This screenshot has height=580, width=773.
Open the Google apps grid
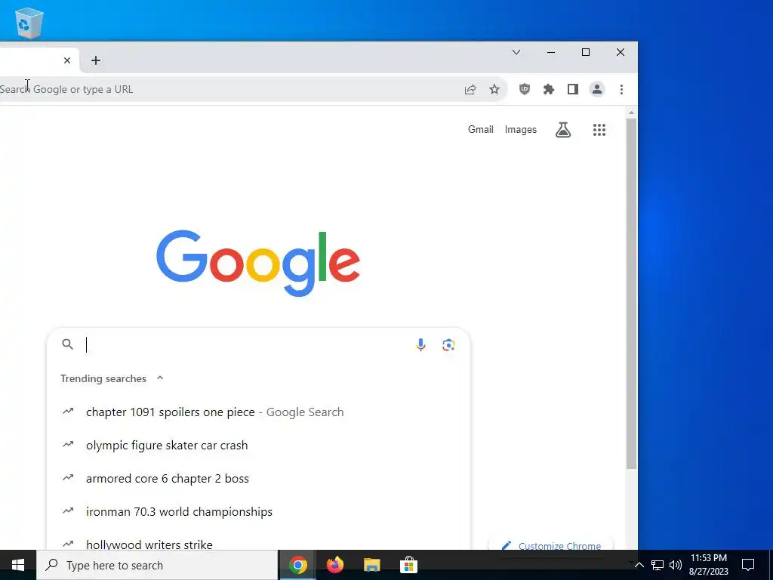pos(599,130)
